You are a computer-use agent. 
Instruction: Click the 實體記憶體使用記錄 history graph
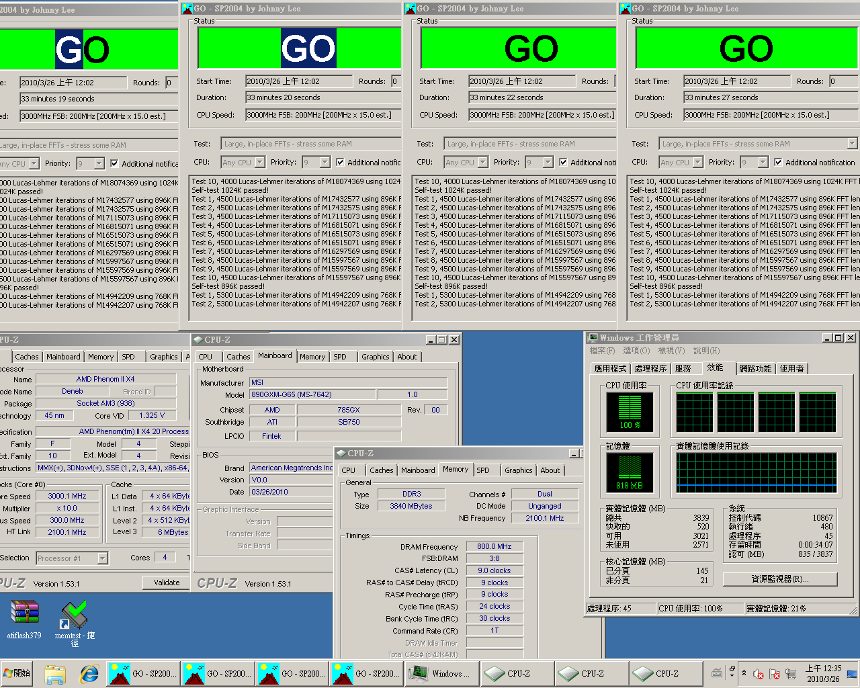(x=757, y=472)
